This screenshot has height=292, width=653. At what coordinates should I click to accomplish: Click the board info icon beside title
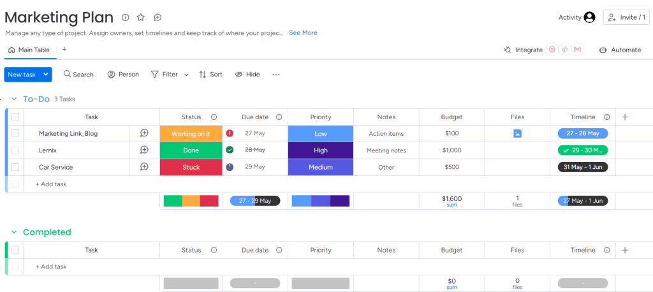coord(125,17)
